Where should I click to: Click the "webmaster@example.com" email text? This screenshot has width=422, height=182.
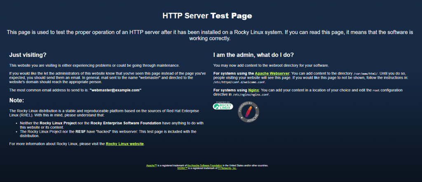(x=115, y=90)
